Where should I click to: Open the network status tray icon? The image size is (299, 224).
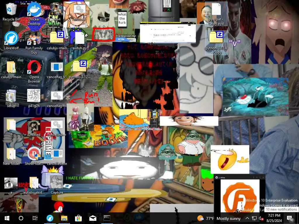(x=254, y=218)
